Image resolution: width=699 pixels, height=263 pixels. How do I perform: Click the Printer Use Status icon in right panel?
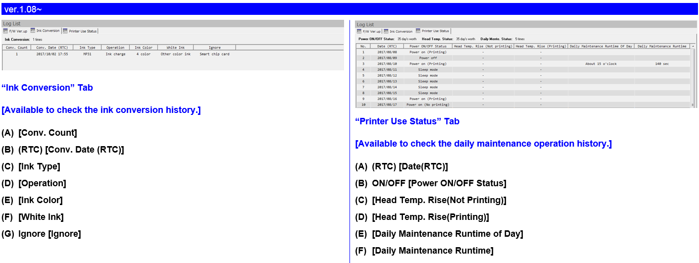click(x=418, y=31)
